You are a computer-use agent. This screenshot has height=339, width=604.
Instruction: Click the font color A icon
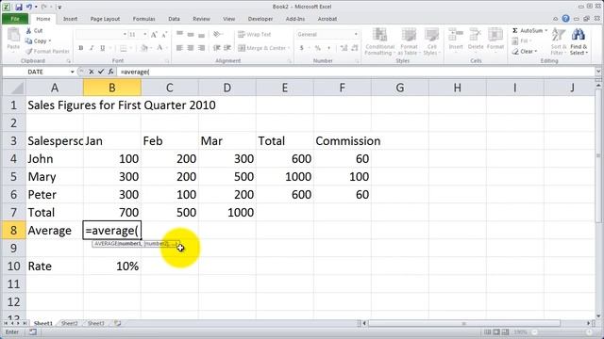coord(159,48)
